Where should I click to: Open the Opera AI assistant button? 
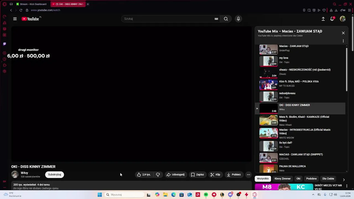[x=343, y=10]
